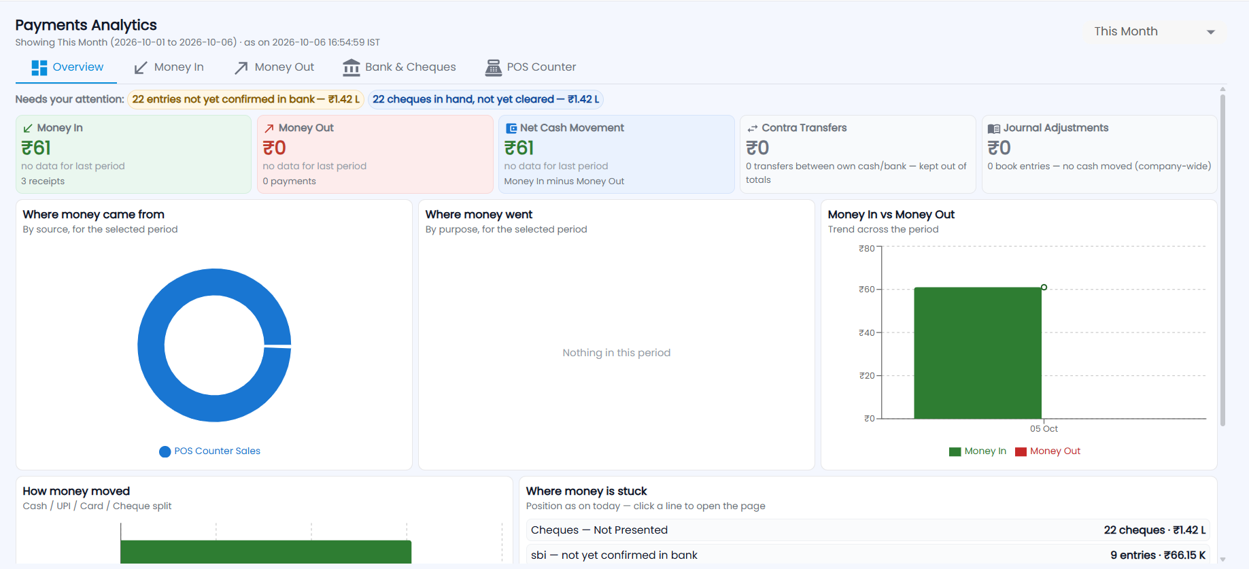Click the Money In arrow tab icon
Screen dimensions: 1249x569
[141, 68]
